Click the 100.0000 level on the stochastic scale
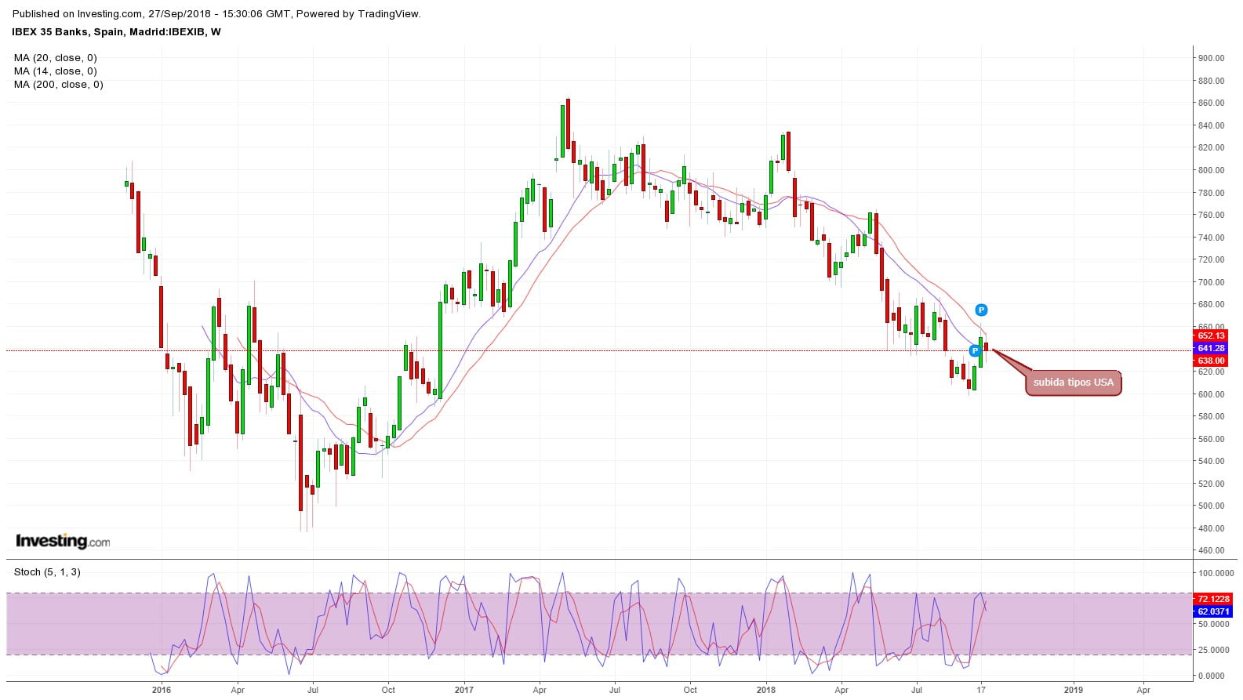Screen dimensions: 1243x700 pyautogui.click(x=1216, y=574)
